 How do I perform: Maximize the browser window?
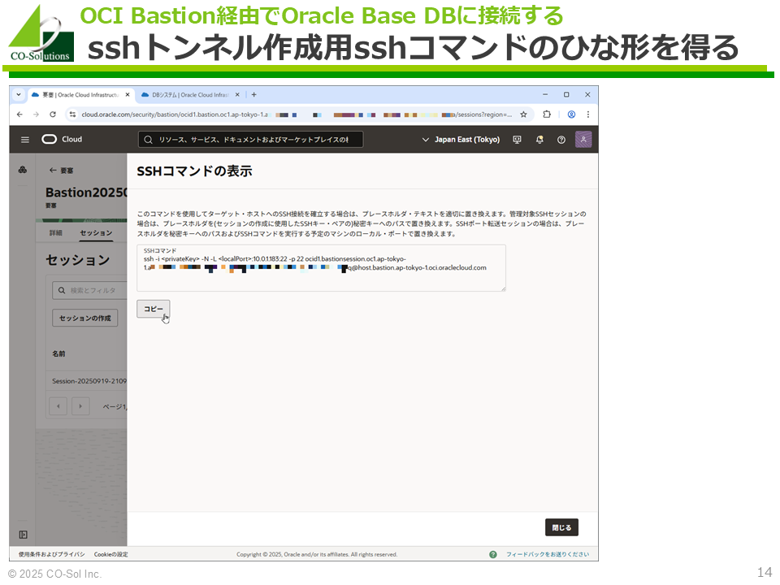point(566,94)
